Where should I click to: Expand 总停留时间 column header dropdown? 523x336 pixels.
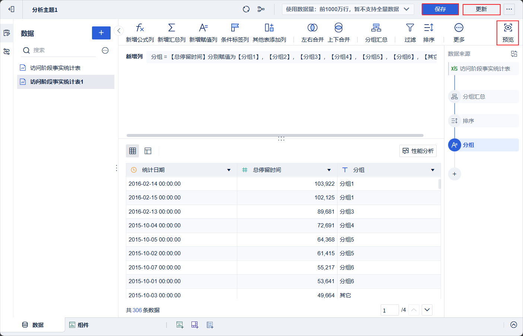(329, 170)
